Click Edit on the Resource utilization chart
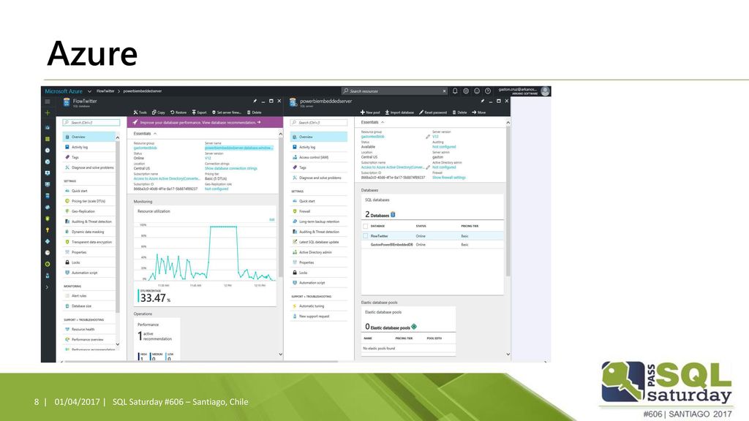This screenshot has height=421, width=749. click(x=272, y=220)
